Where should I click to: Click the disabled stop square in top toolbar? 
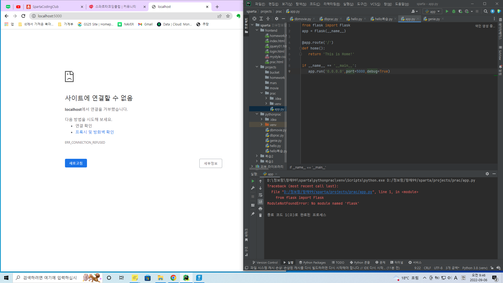coord(477,11)
